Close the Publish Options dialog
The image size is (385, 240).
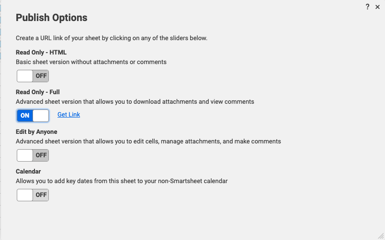pyautogui.click(x=378, y=7)
